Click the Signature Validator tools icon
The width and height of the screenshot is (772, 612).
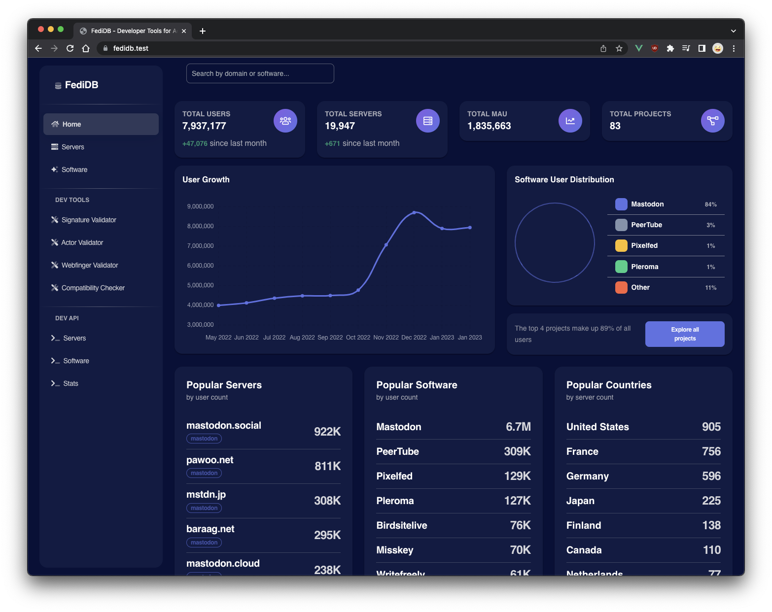(55, 220)
